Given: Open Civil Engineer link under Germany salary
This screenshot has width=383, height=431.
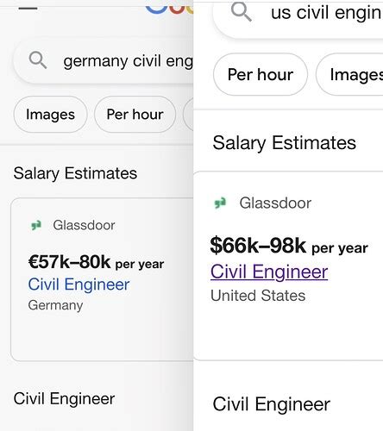Looking at the screenshot, I should 78,284.
